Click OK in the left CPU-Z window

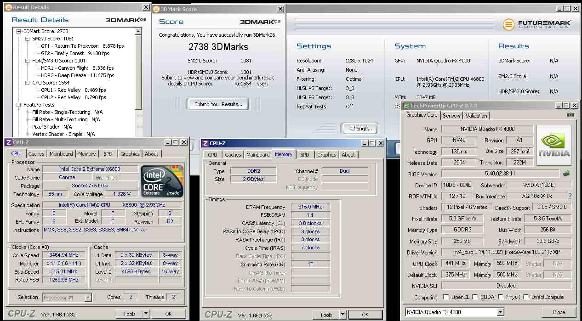tap(168, 314)
